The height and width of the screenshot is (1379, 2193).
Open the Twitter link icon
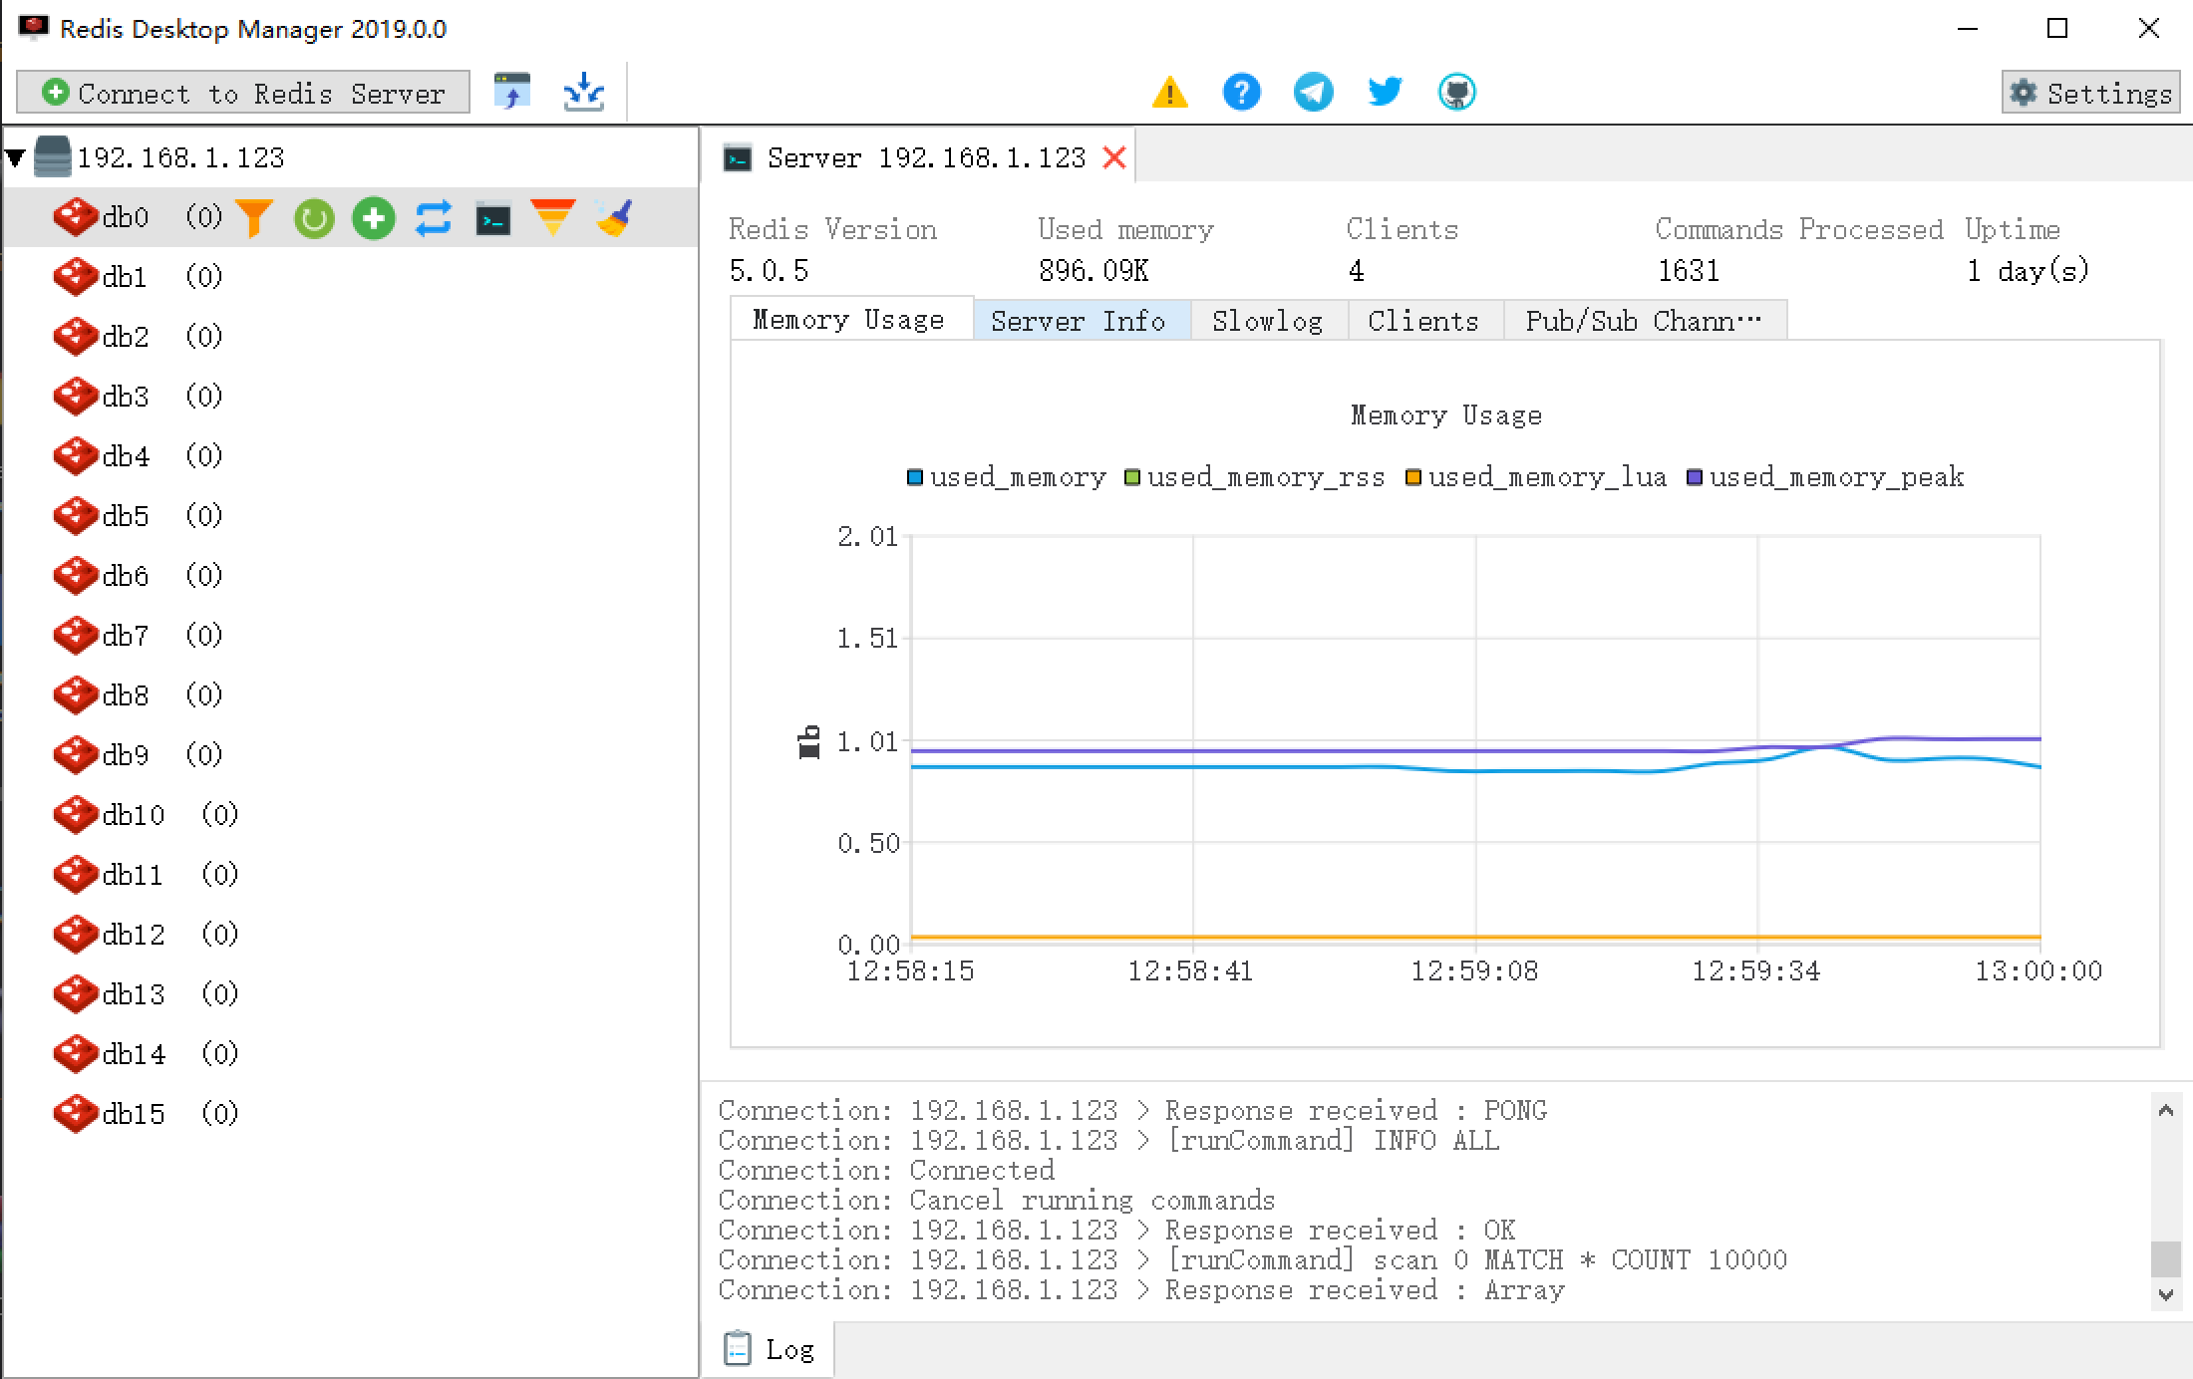(x=1384, y=92)
